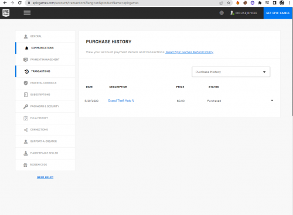293x215 pixels.
Task: Open the Chrome three-dot menu
Action: click(x=289, y=3)
